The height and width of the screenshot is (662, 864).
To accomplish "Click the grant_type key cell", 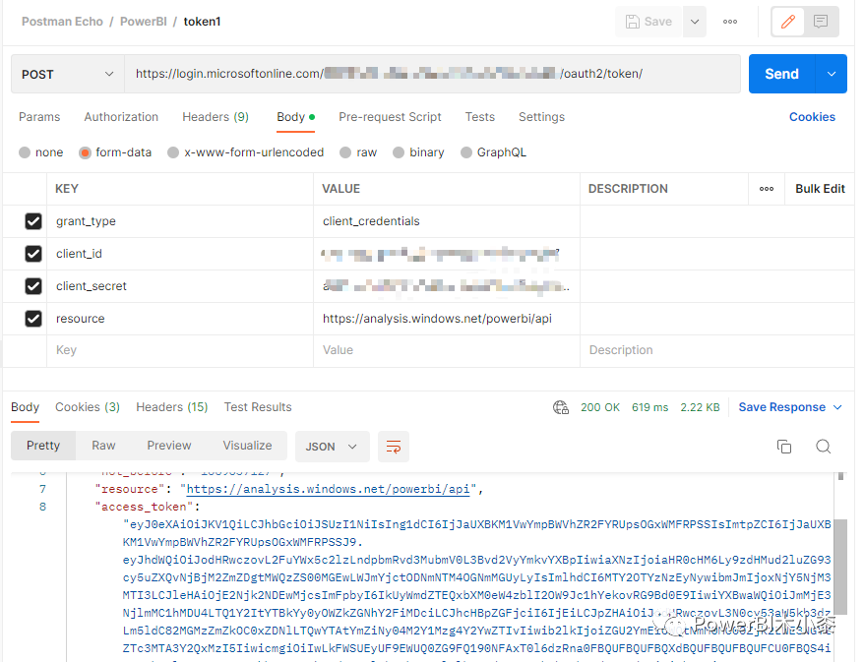I will click(x=180, y=221).
